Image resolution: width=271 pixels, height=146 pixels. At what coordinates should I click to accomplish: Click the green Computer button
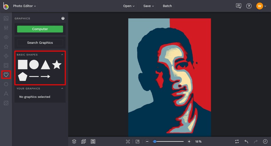40,29
